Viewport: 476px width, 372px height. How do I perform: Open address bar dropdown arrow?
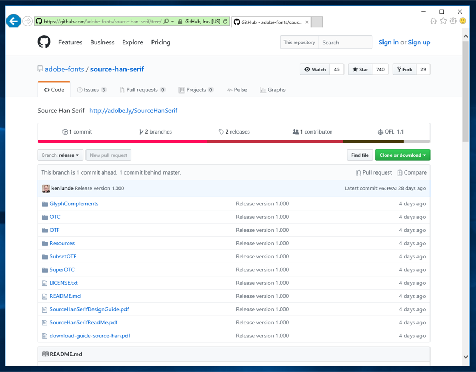[x=173, y=21]
